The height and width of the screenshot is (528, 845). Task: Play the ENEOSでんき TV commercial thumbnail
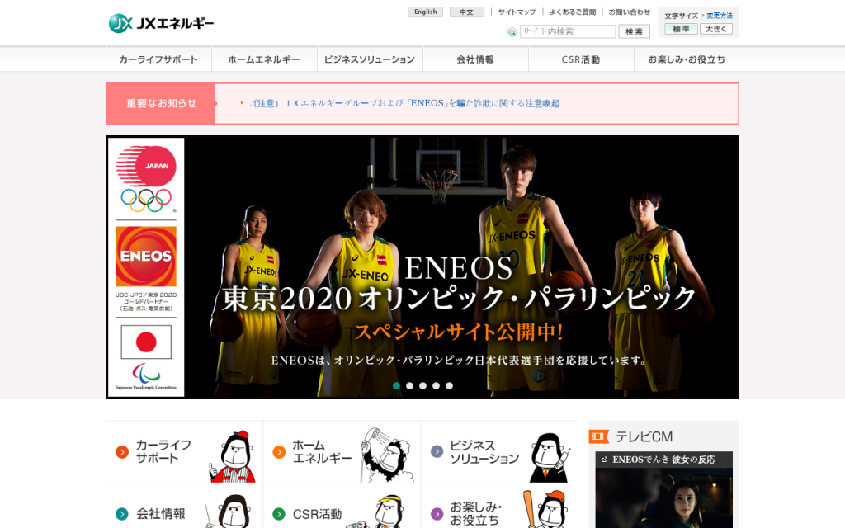pyautogui.click(x=664, y=497)
